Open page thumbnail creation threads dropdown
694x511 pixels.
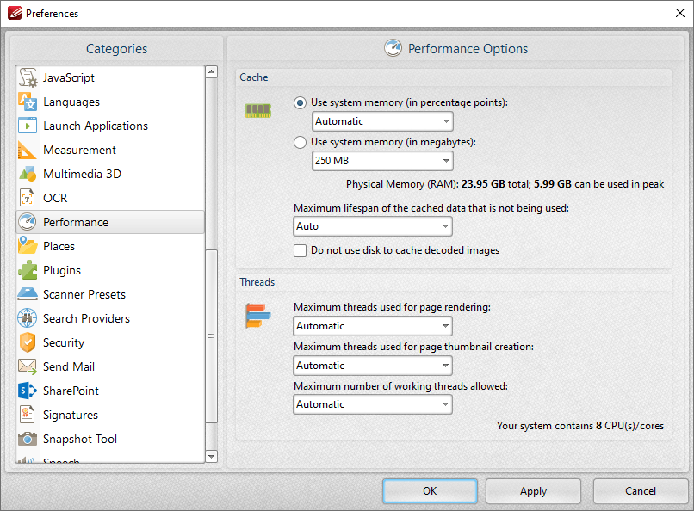click(373, 366)
